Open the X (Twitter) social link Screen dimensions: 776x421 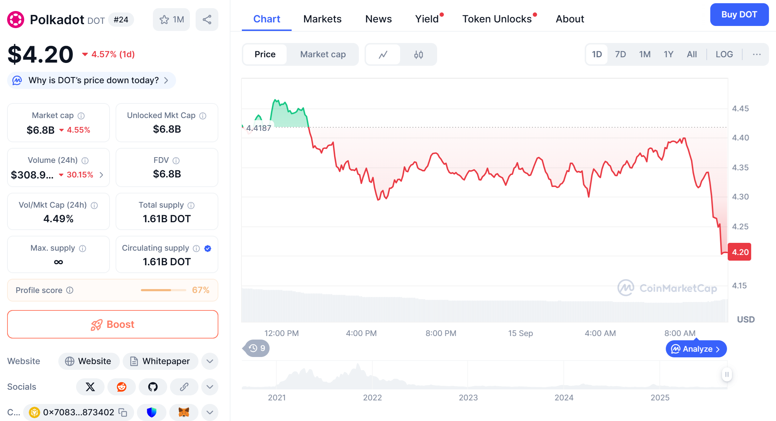pos(90,387)
